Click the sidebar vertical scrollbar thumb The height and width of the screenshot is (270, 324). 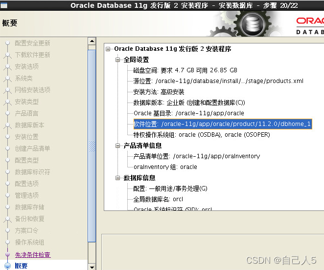coord(92,146)
